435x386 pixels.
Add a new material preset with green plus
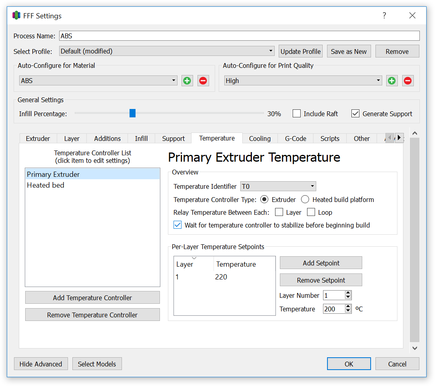pyautogui.click(x=187, y=81)
